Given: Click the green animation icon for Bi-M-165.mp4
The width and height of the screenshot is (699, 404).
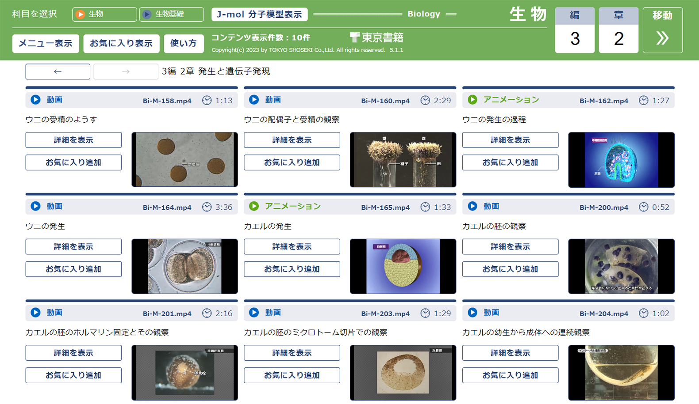Looking at the screenshot, I should tap(254, 206).
